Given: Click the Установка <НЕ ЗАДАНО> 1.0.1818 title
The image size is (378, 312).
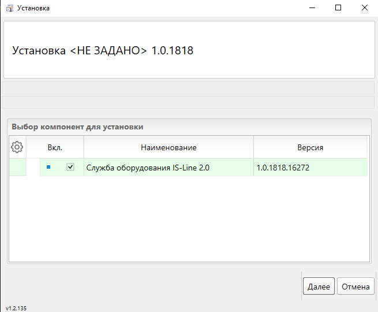Looking at the screenshot, I should click(103, 50).
